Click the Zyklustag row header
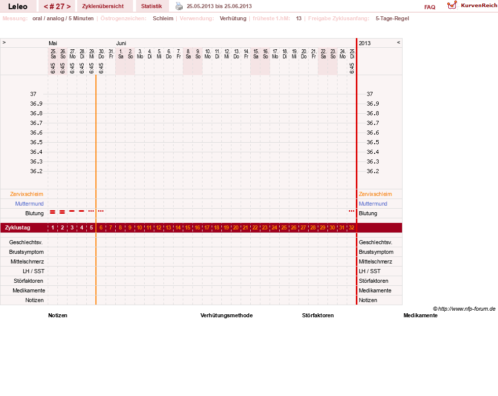 click(17, 227)
